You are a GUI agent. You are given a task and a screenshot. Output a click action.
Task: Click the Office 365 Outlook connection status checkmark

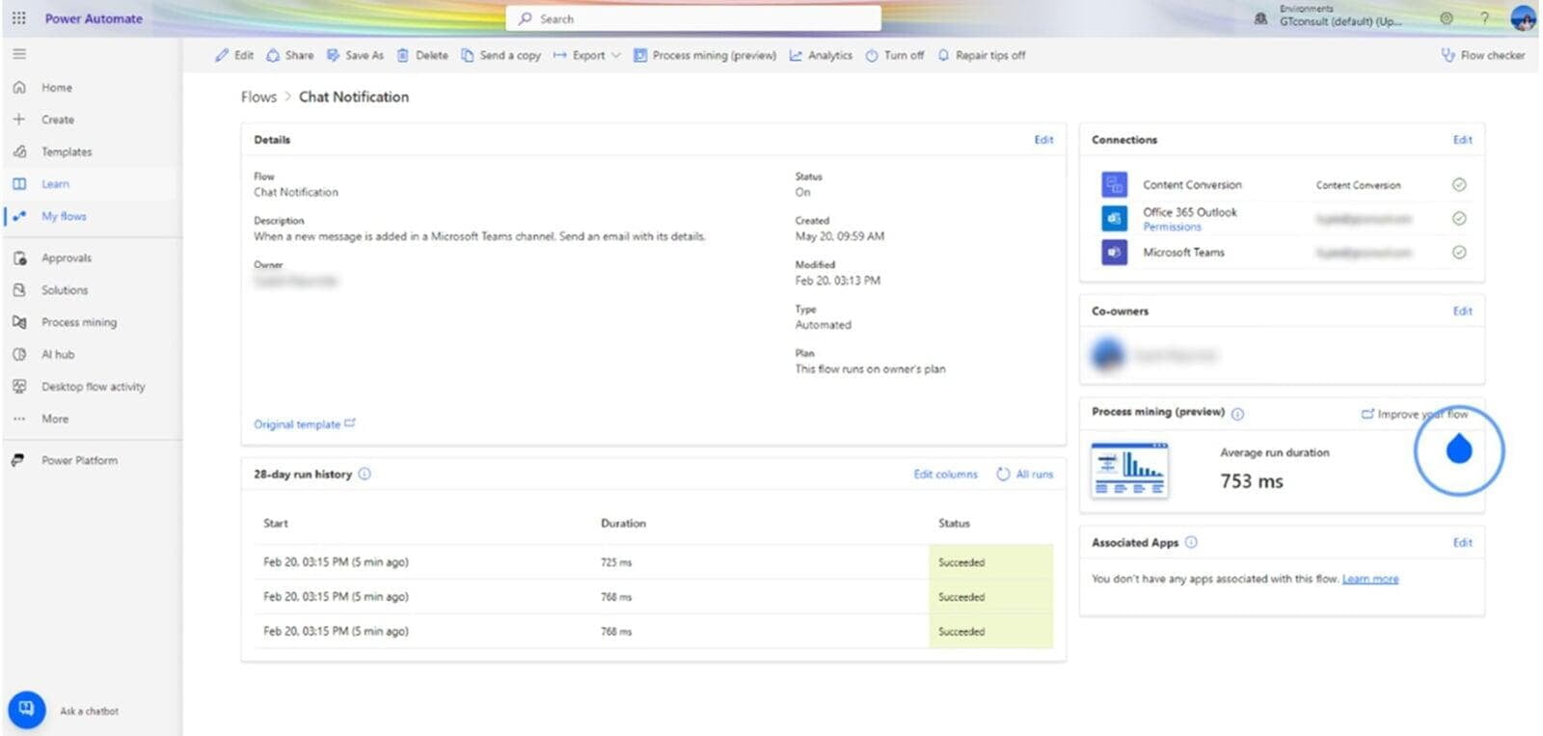1459,218
